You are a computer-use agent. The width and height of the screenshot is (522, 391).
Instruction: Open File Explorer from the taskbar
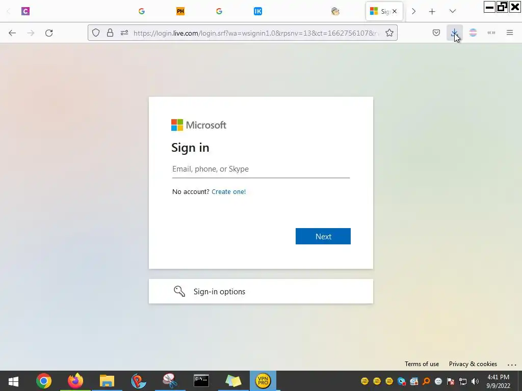point(107,381)
